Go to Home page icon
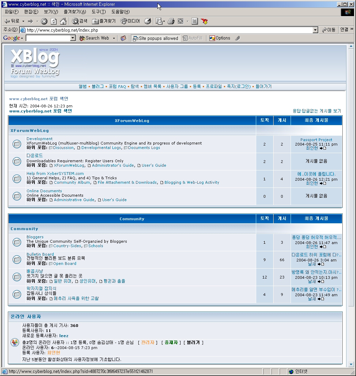The width and height of the screenshot is (356, 376). coord(63,21)
